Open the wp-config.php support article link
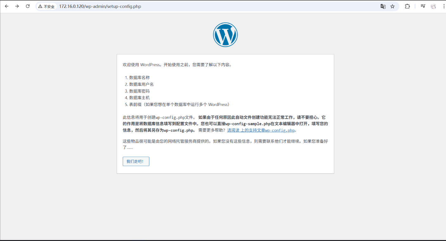 261,130
